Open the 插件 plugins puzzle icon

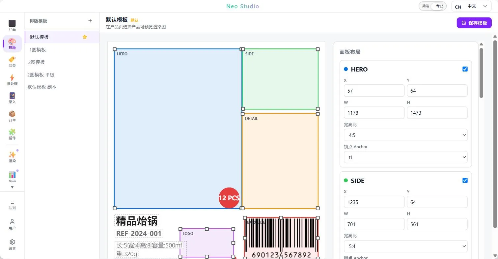tap(12, 134)
